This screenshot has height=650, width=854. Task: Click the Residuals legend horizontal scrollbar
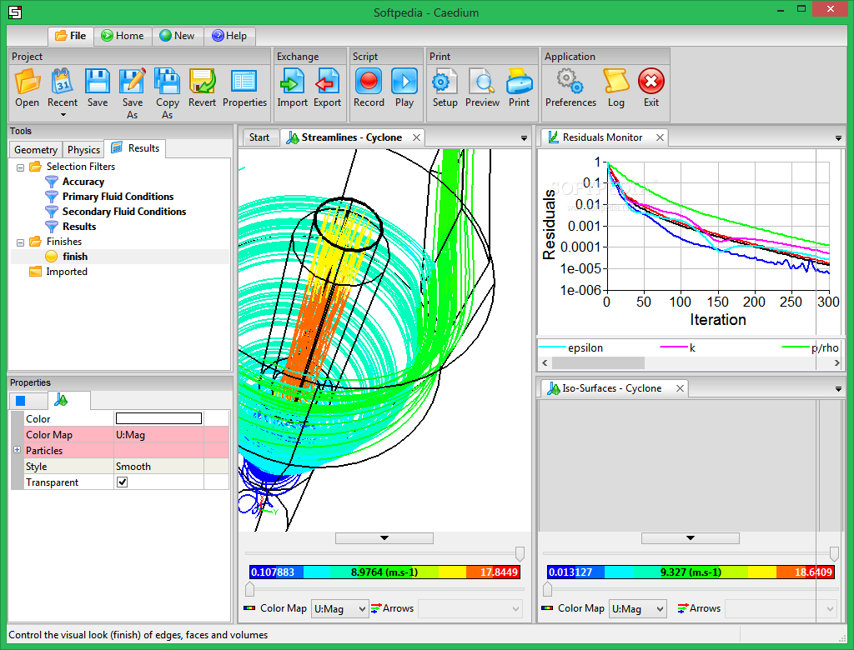tap(596, 363)
